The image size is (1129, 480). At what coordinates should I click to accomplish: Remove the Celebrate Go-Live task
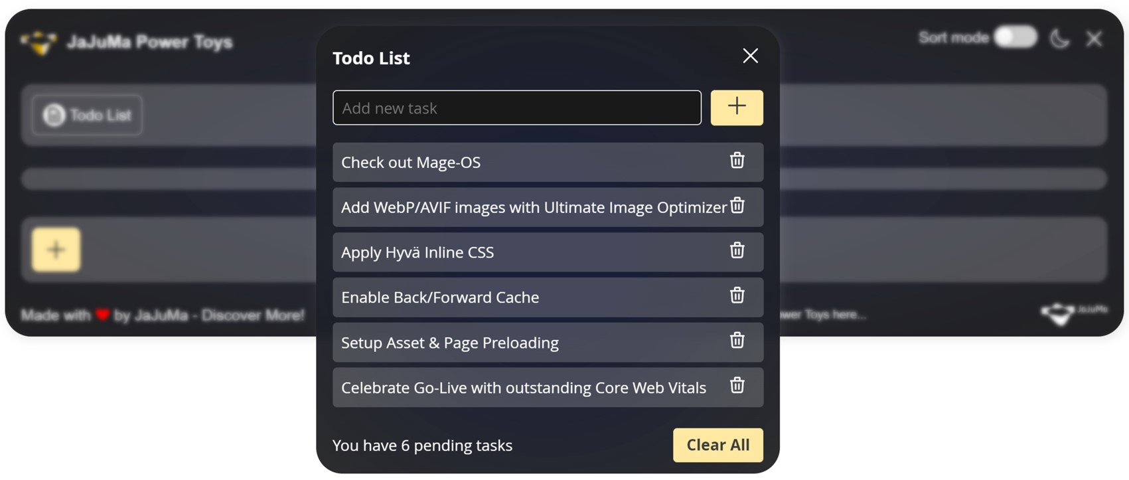[x=737, y=386]
